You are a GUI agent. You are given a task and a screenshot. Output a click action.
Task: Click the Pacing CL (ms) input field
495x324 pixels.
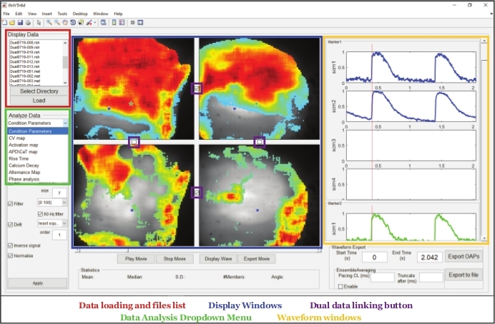382,278
